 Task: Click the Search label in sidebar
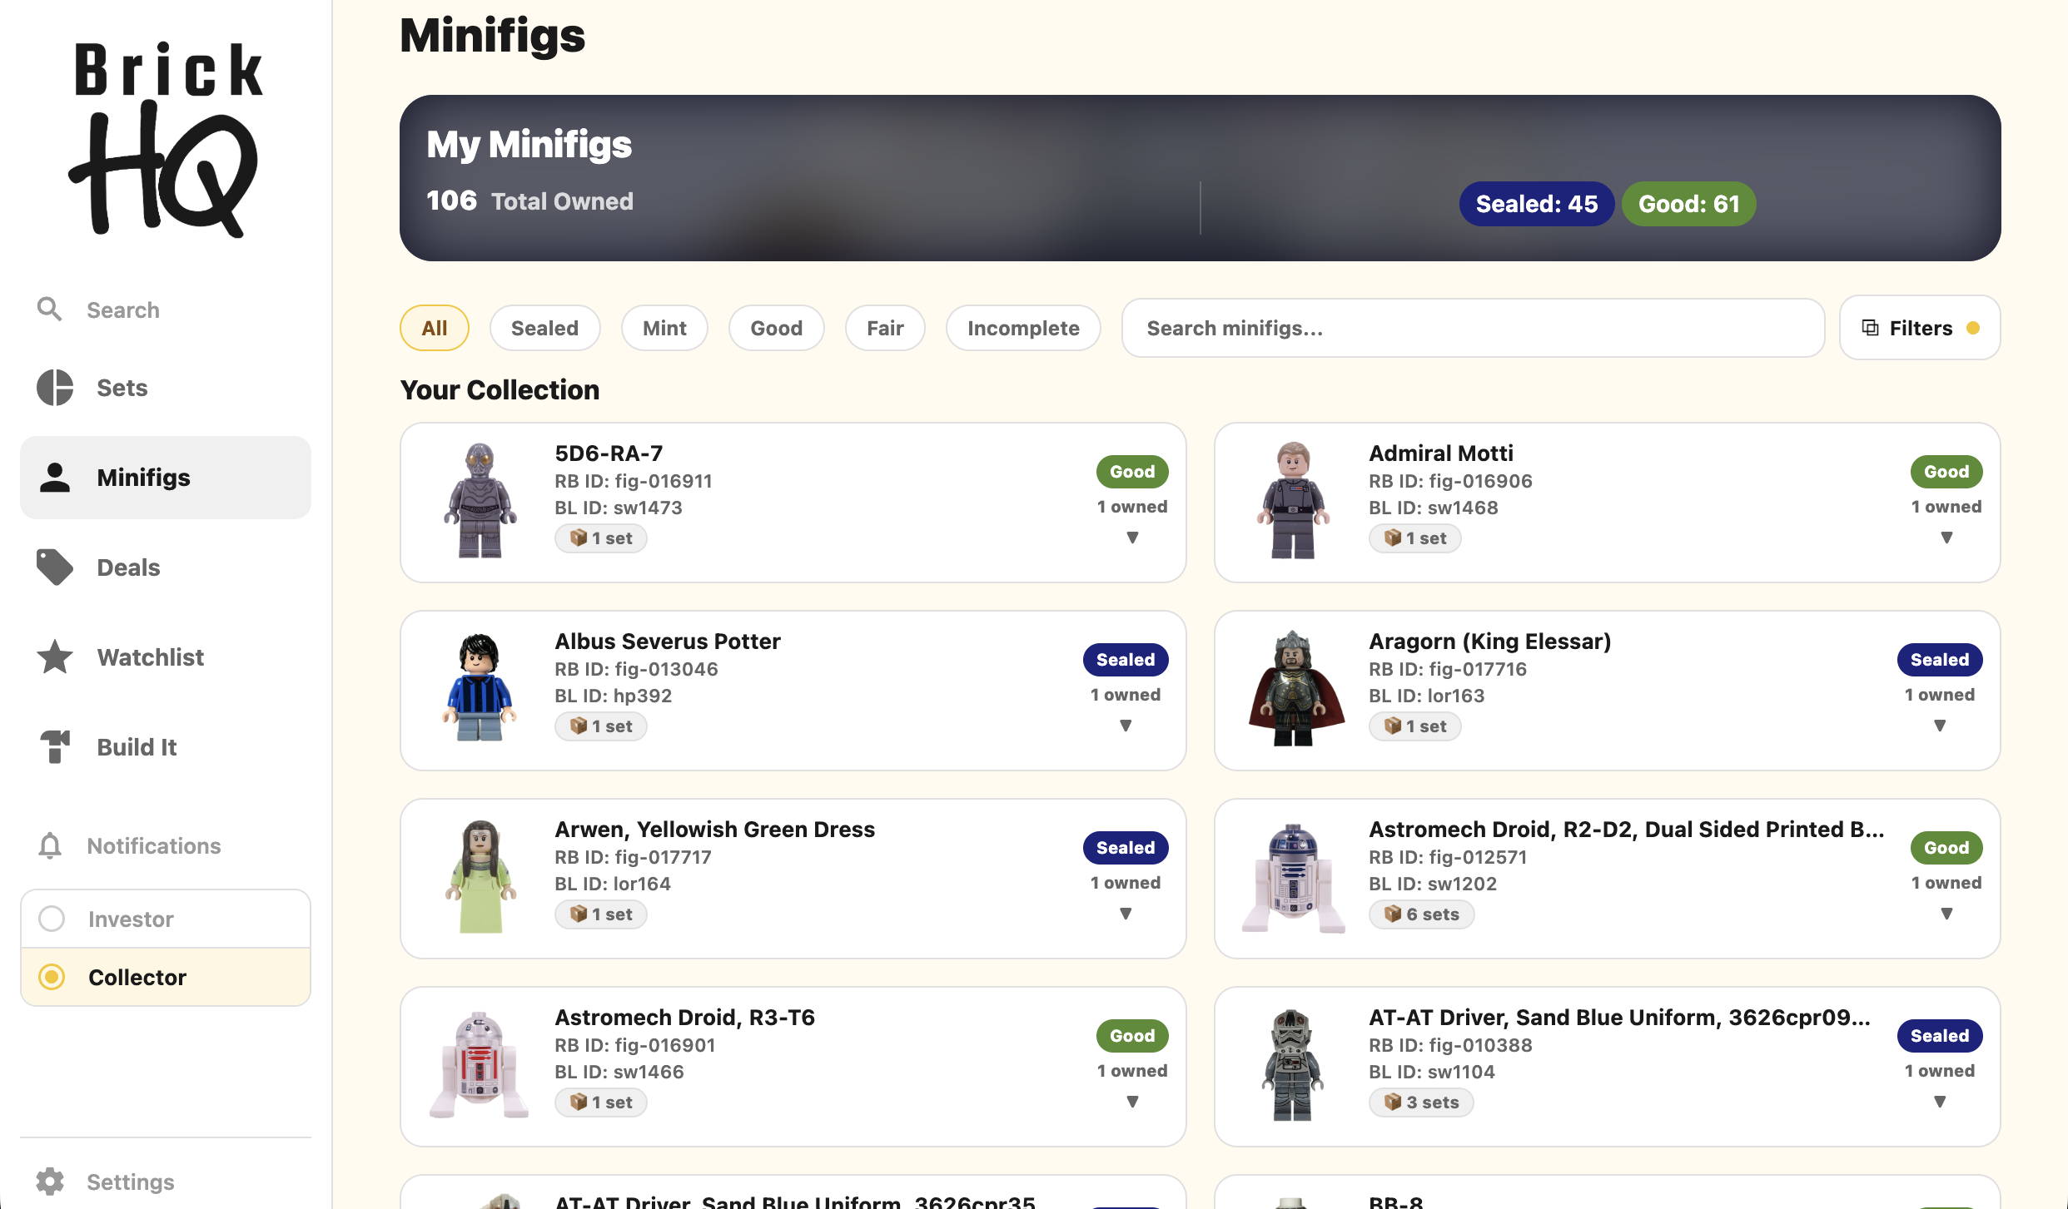(x=123, y=310)
